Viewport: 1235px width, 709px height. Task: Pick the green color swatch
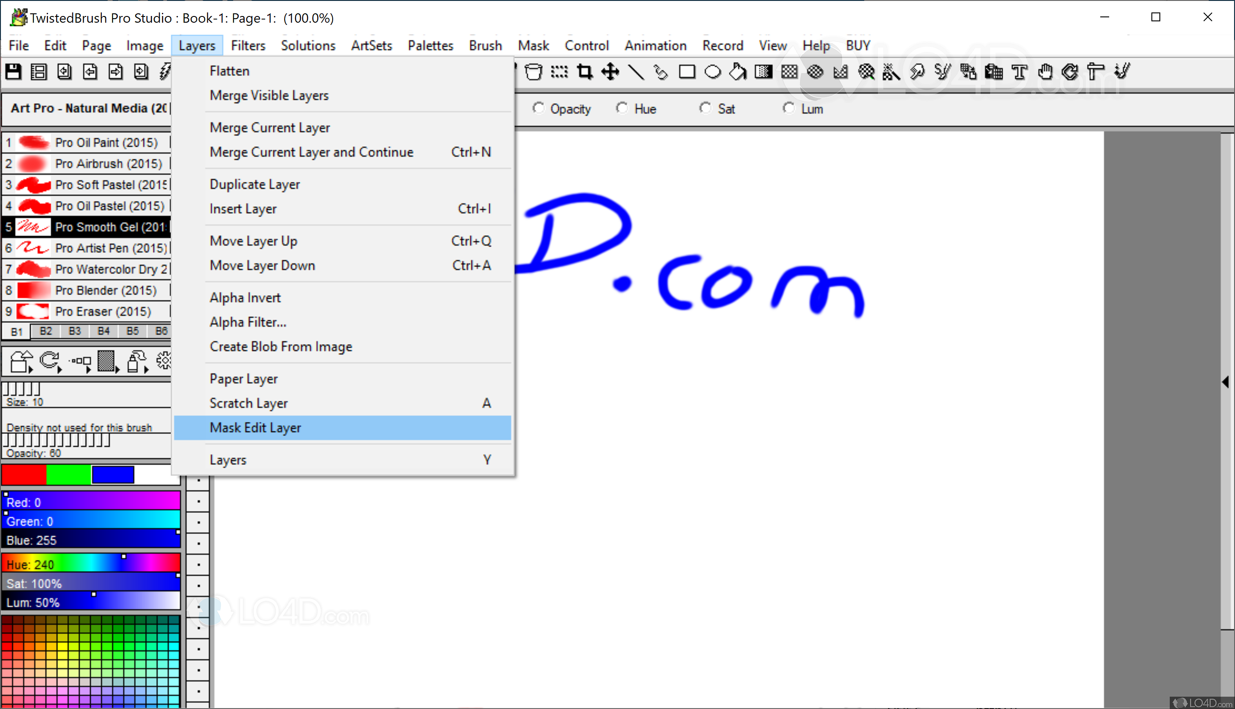[x=68, y=475]
